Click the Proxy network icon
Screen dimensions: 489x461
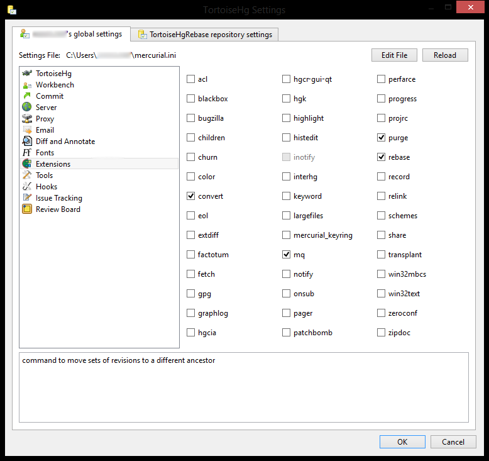click(27, 119)
